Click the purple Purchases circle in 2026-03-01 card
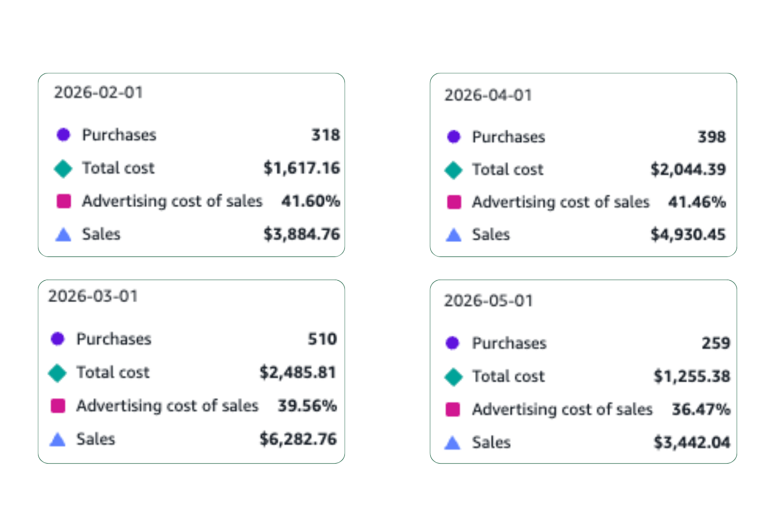The width and height of the screenshot is (771, 514). pos(58,339)
